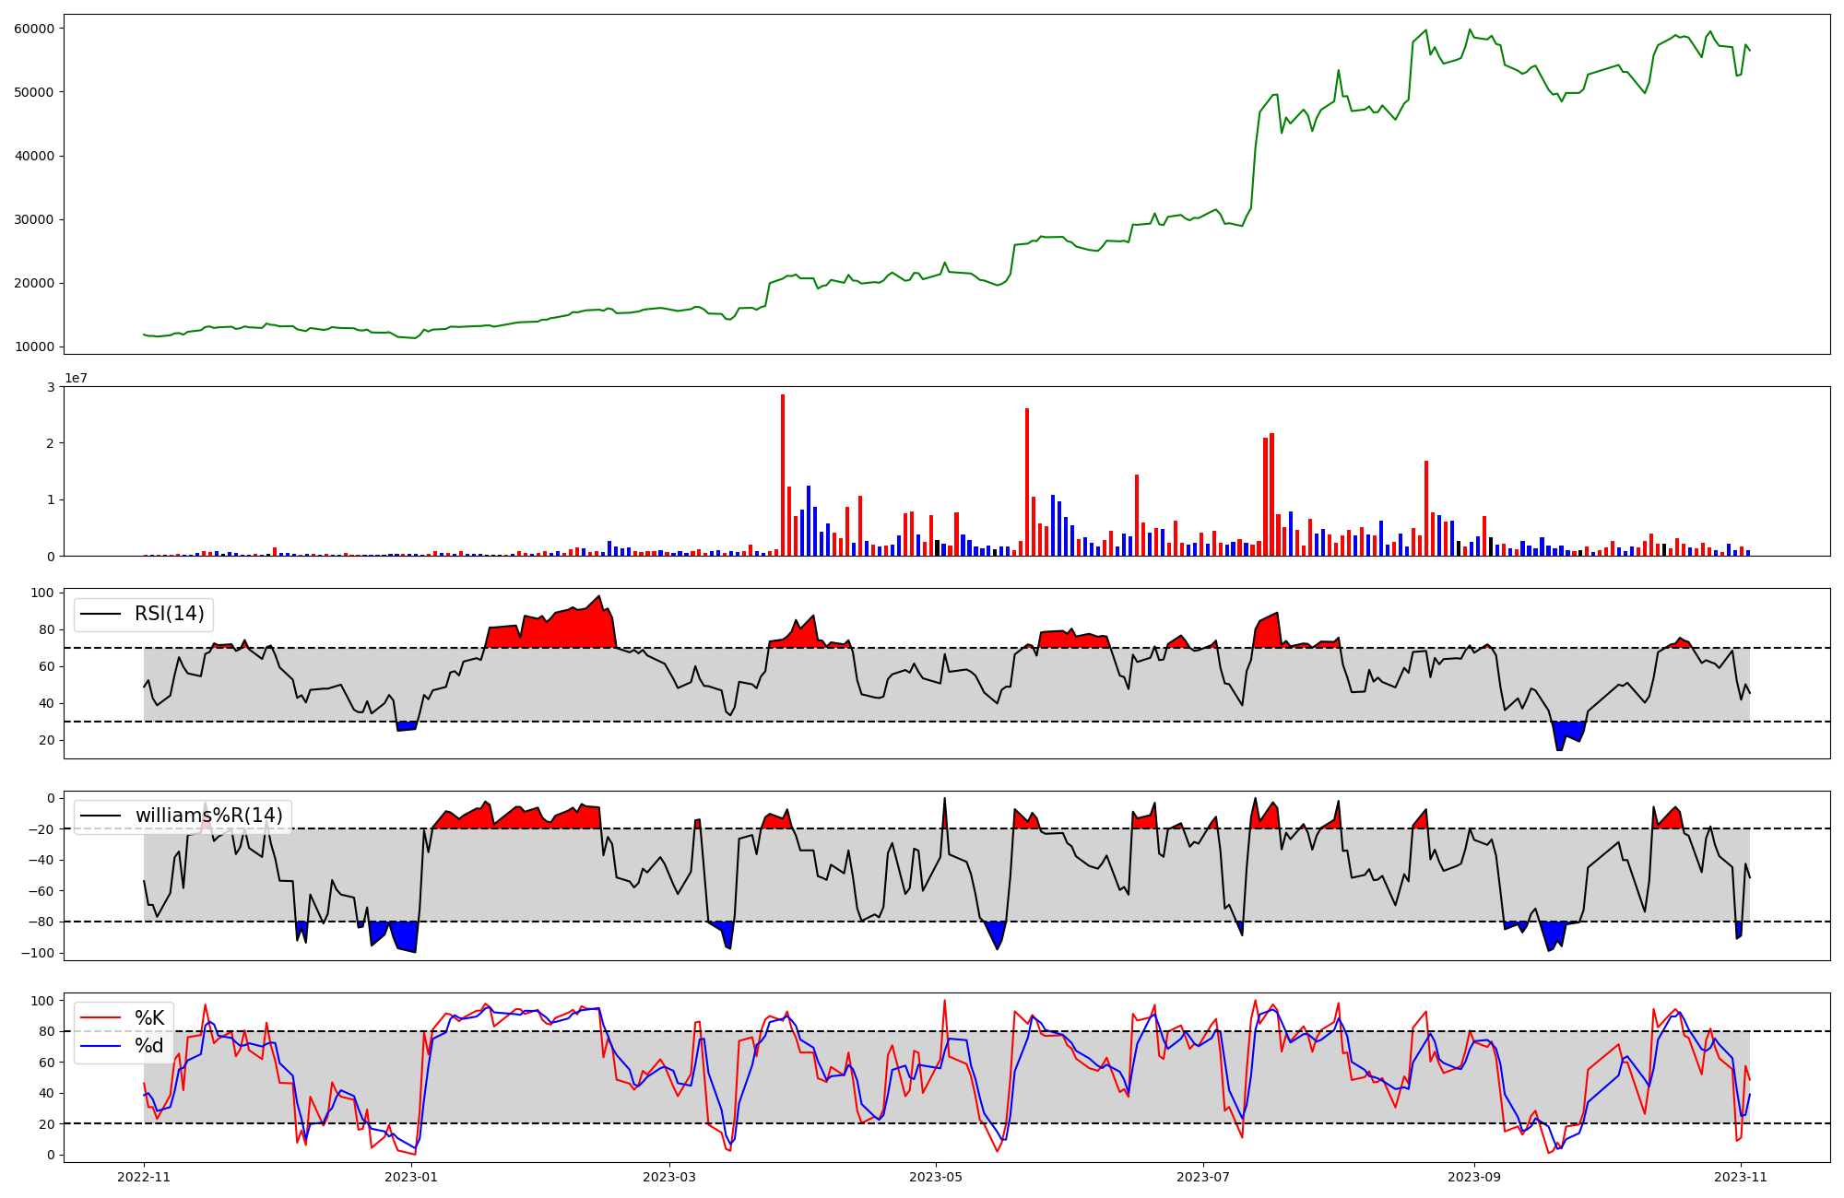This screenshot has width=1844, height=1198.
Task: Click the 1e7 volume scale label
Action: tap(76, 379)
